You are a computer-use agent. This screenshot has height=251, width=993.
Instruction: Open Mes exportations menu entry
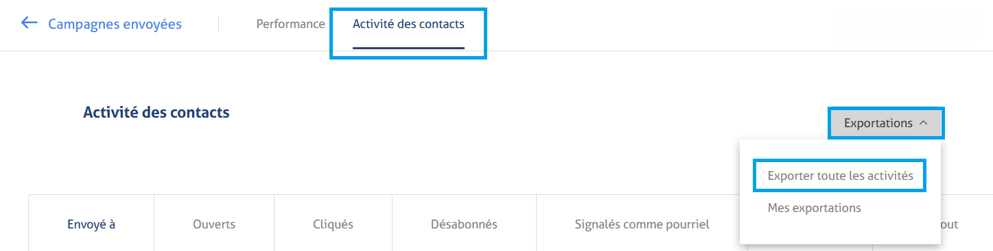(x=814, y=207)
